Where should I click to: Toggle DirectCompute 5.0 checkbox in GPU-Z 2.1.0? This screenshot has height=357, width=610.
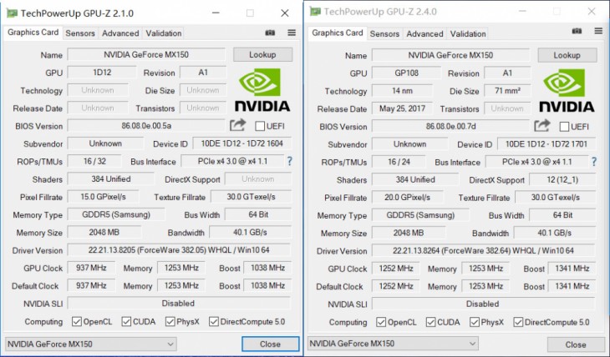coord(214,322)
